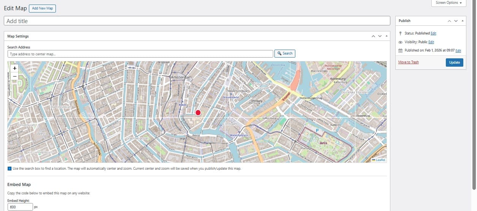Image resolution: width=477 pixels, height=211 pixels.
Task: Click the Add New Map button
Action: click(x=42, y=8)
